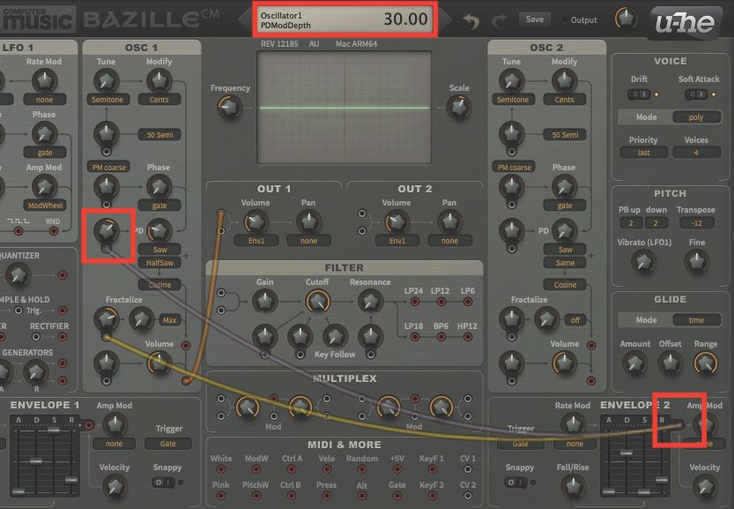The height and width of the screenshot is (509, 734).
Task: Open the Semitone tune selector on OSC 1
Action: pyautogui.click(x=107, y=99)
